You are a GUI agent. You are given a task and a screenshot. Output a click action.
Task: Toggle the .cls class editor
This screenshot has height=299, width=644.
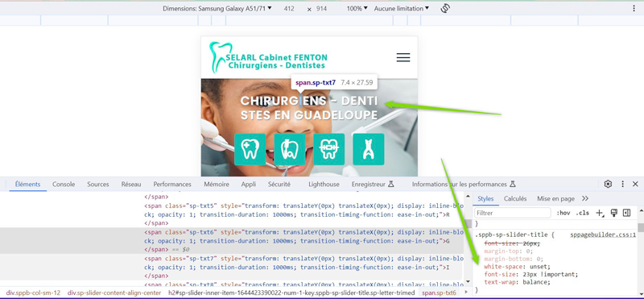click(582, 213)
